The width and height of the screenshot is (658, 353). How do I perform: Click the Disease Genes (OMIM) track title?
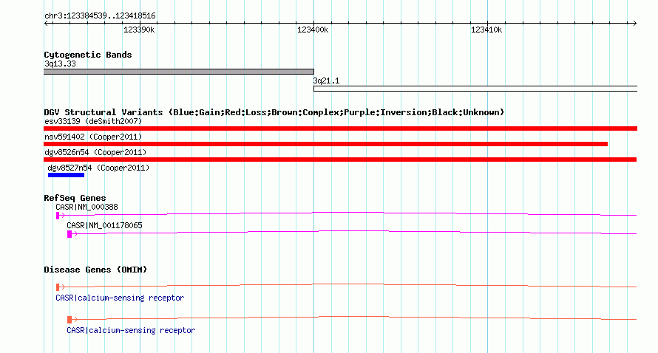pyautogui.click(x=95, y=270)
